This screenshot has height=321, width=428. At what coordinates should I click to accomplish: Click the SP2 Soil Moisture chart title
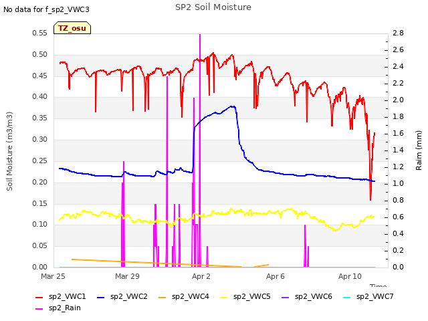(213, 7)
